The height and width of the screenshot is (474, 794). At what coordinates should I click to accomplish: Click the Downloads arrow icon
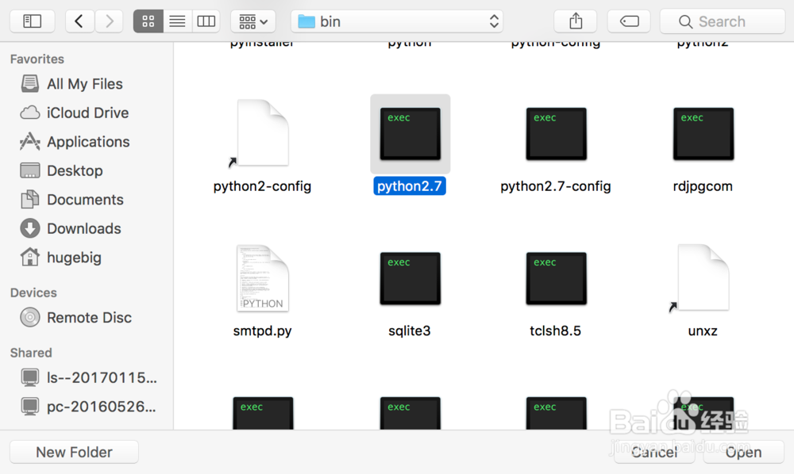[x=30, y=228]
